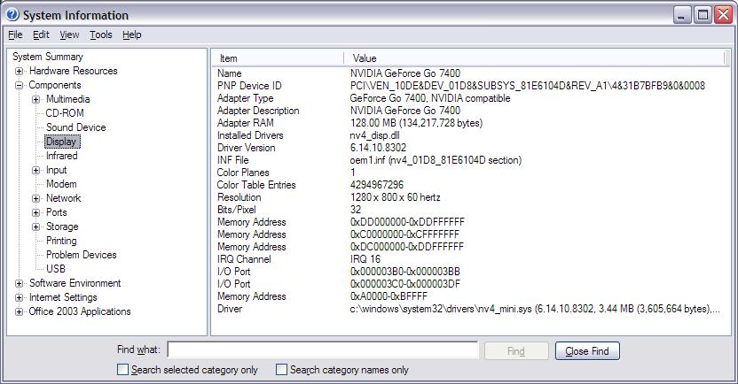This screenshot has height=384, width=738.
Task: Open the Edit menu
Action: tap(41, 35)
